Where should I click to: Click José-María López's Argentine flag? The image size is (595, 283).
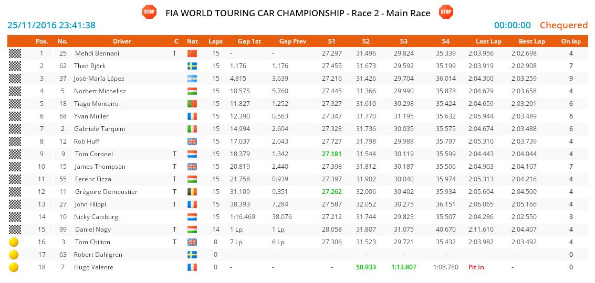click(x=192, y=79)
